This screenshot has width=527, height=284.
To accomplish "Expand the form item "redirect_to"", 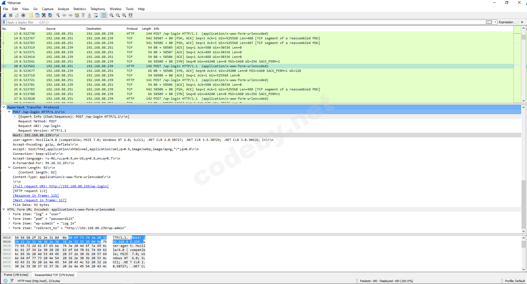I will click(x=9, y=228).
